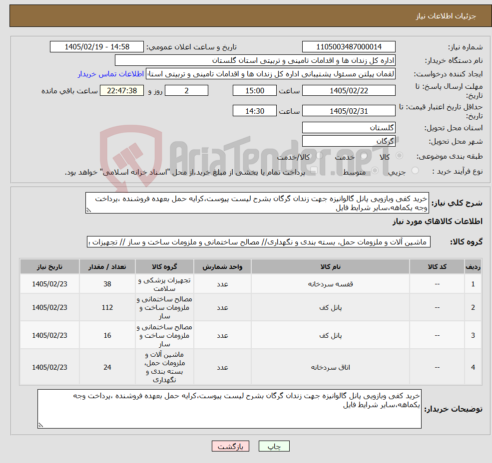Toggle the Islamic treasury payment checkbox
Viewport: 492px width, 463px height.
[x=314, y=171]
